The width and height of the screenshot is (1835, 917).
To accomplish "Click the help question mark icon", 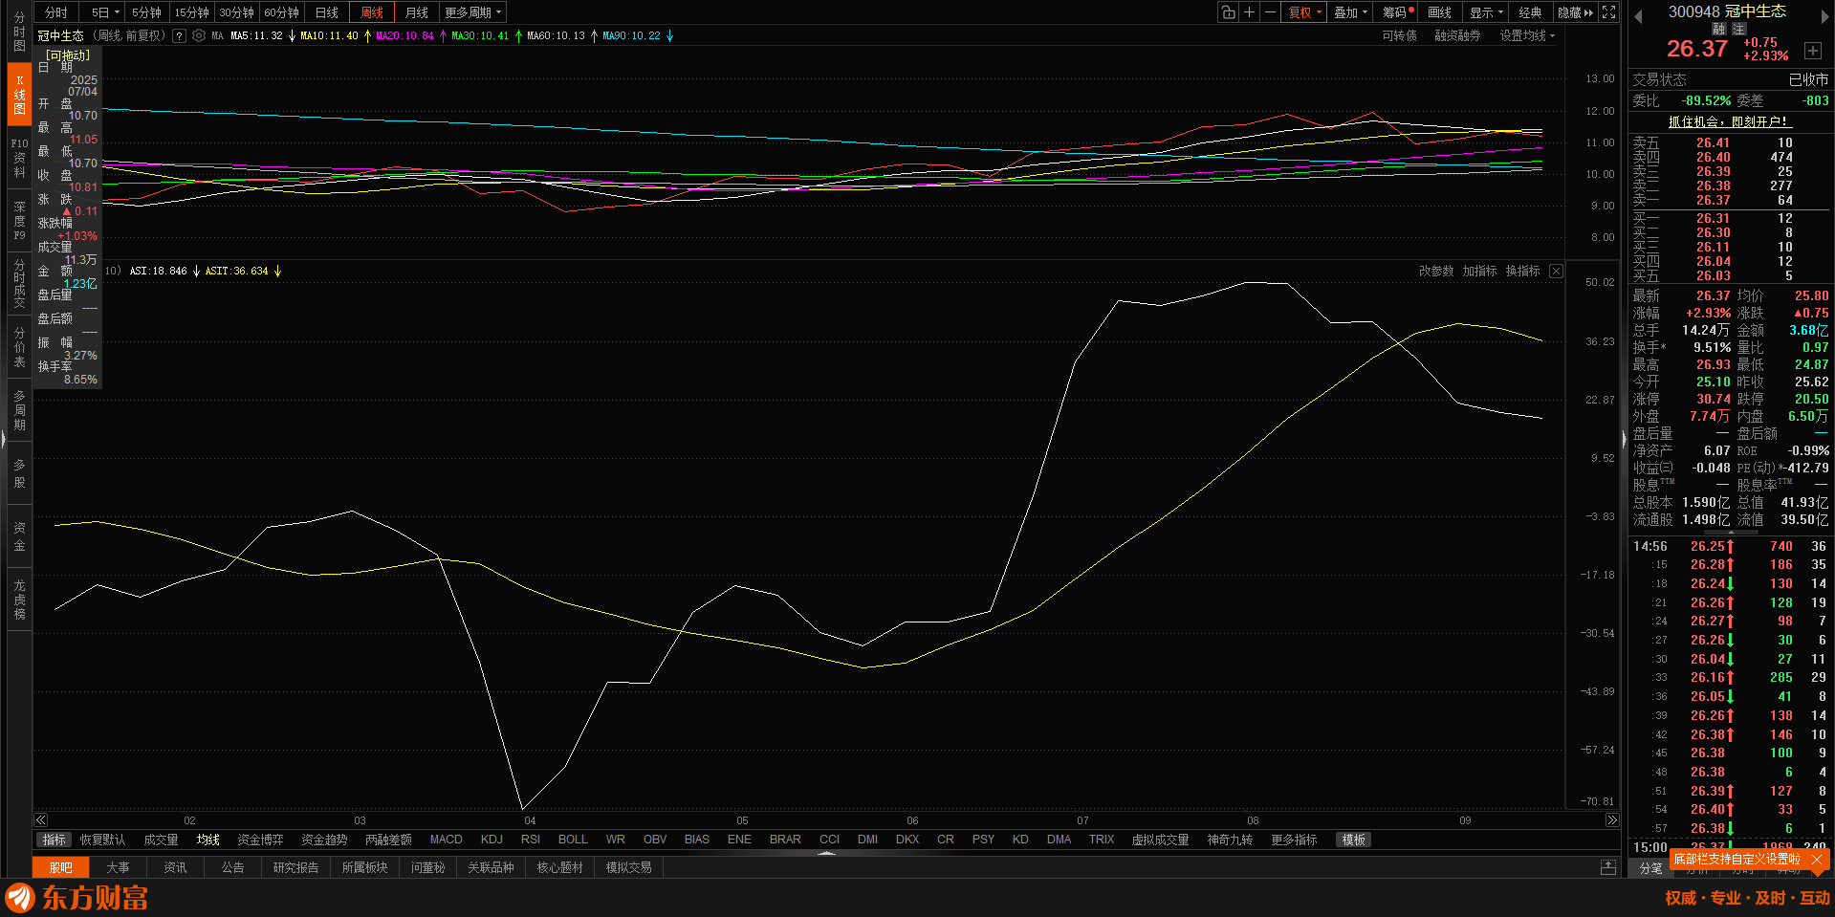I will pos(179,35).
